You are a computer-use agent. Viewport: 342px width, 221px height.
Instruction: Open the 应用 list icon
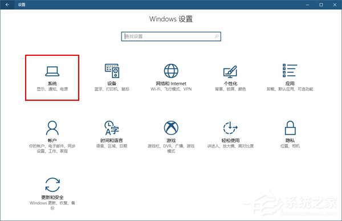(290, 71)
